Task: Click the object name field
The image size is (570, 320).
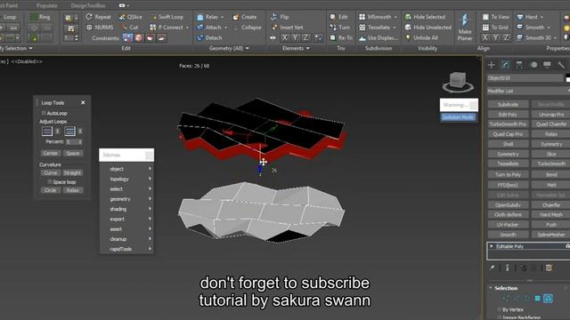Action: tap(525, 78)
